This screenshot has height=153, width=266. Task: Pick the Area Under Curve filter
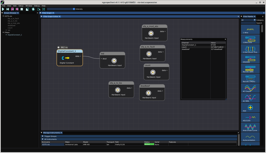click(x=250, y=127)
